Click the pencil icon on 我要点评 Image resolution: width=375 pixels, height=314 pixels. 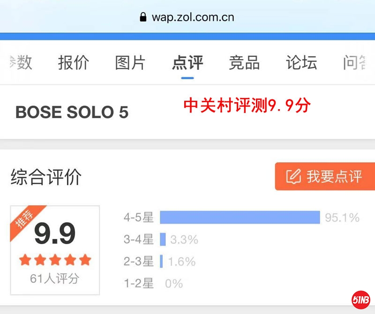[x=293, y=176]
